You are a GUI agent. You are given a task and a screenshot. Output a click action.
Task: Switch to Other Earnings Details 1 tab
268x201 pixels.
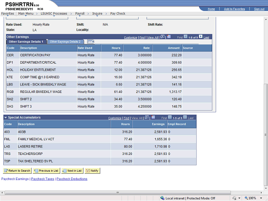26,42
